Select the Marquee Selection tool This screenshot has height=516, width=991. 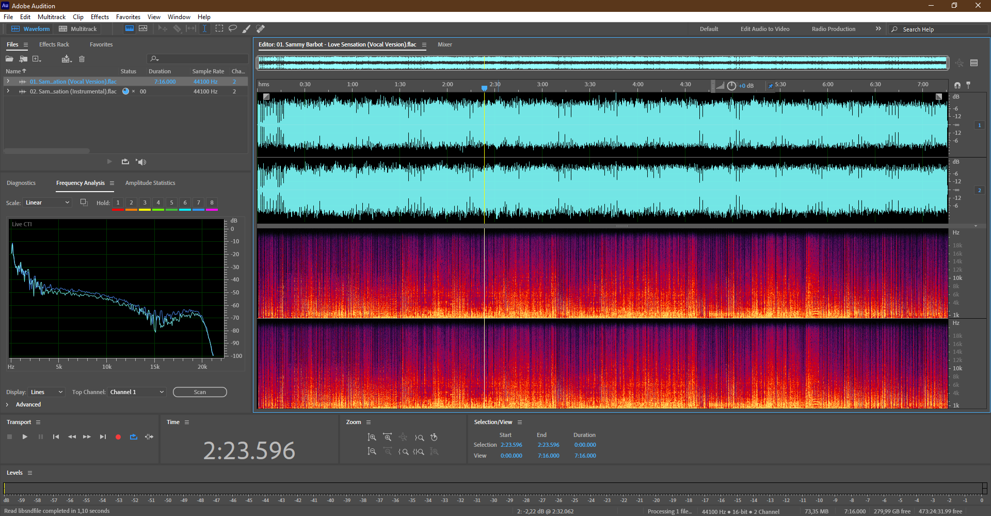pyautogui.click(x=219, y=28)
